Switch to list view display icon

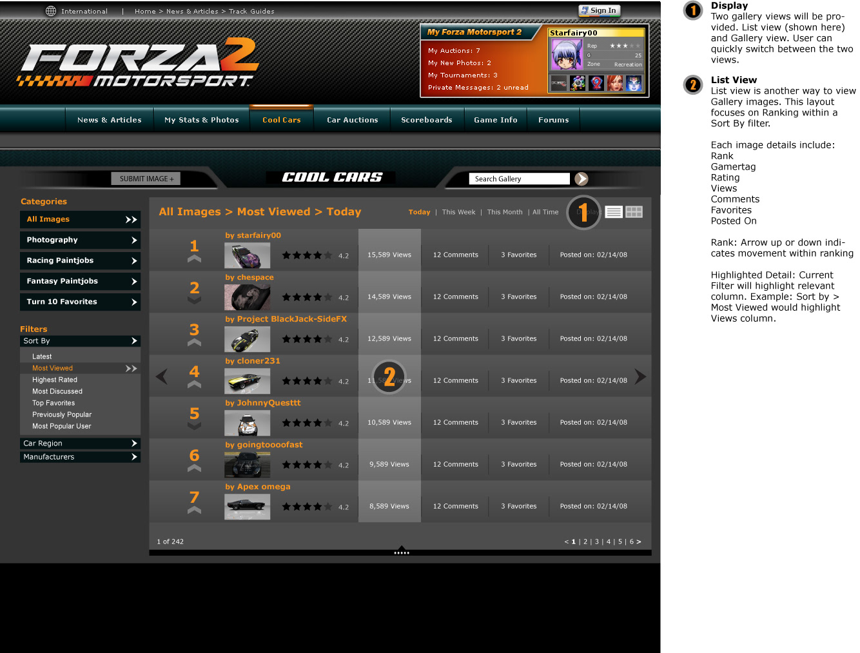click(614, 212)
